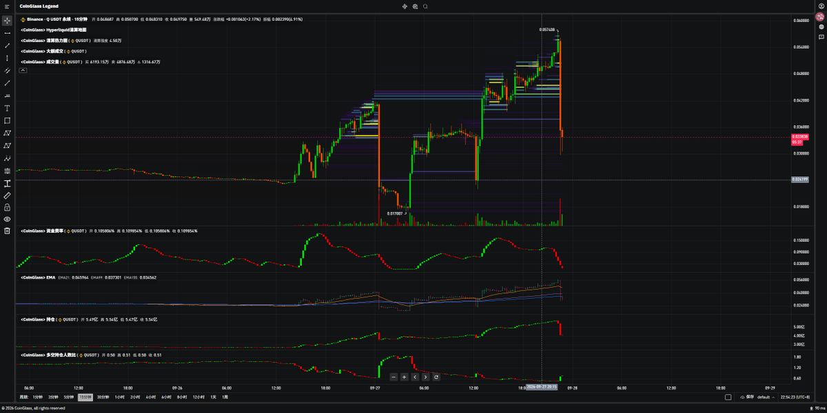
Task: Select the Fibonacci retracement lines tool
Action: click(x=7, y=170)
